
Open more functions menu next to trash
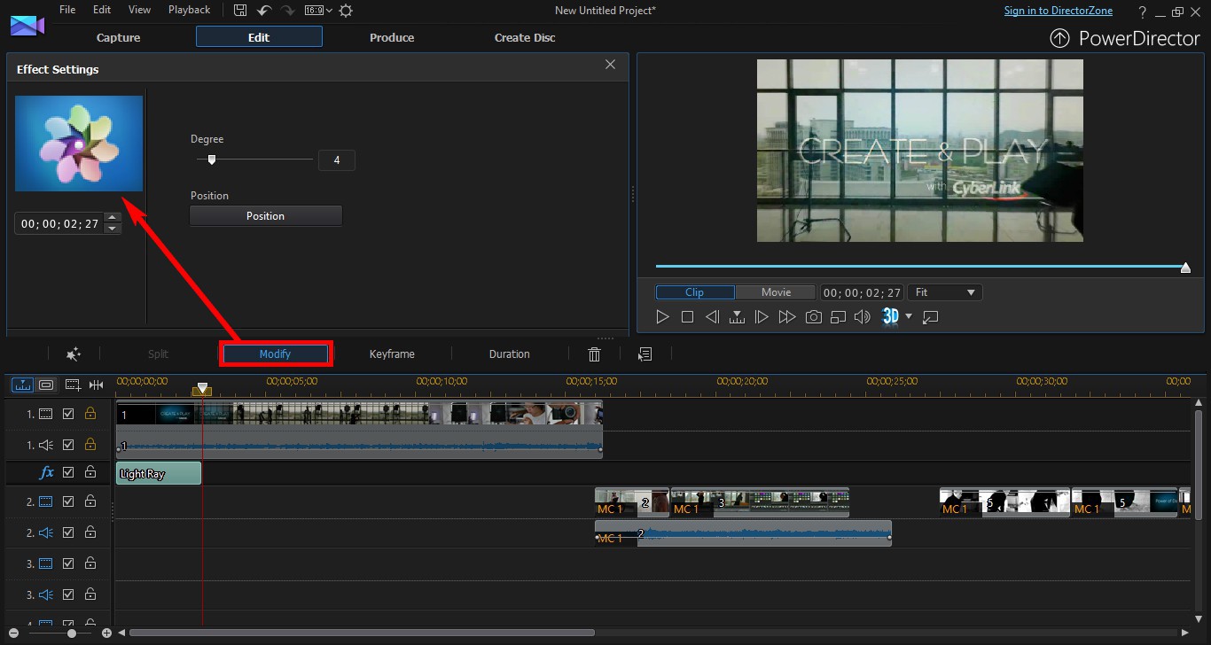pyautogui.click(x=645, y=354)
